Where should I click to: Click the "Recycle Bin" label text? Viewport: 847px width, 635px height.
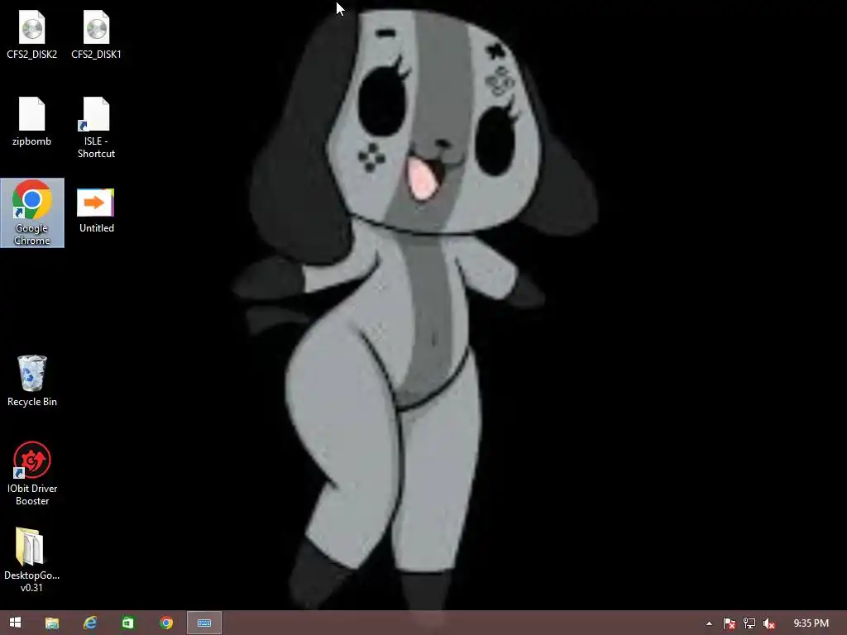pyautogui.click(x=32, y=402)
